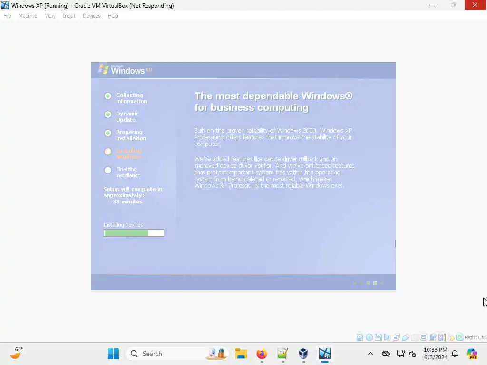Image resolution: width=487 pixels, height=365 pixels.
Task: Open the Devices menu
Action: [x=91, y=16]
